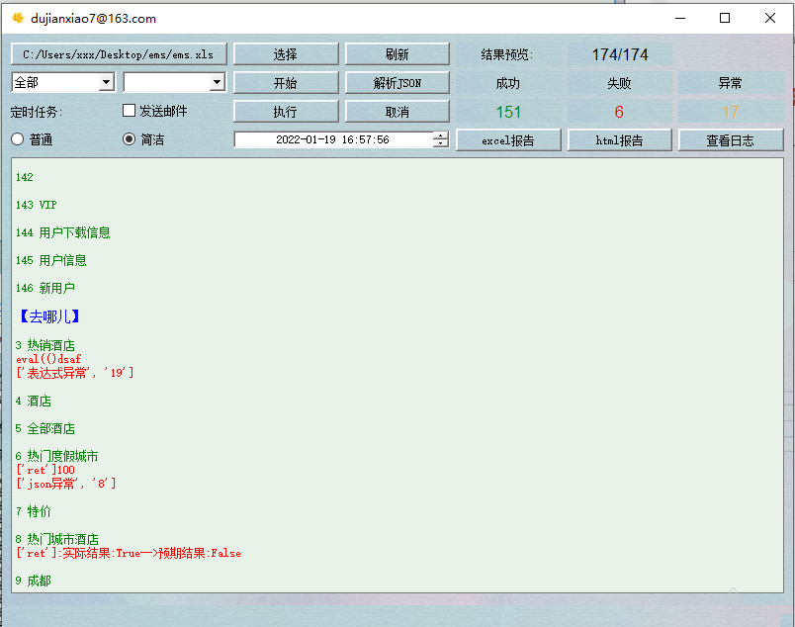Click the 异常 header label
Image resolution: width=795 pixels, height=627 pixels.
[730, 83]
